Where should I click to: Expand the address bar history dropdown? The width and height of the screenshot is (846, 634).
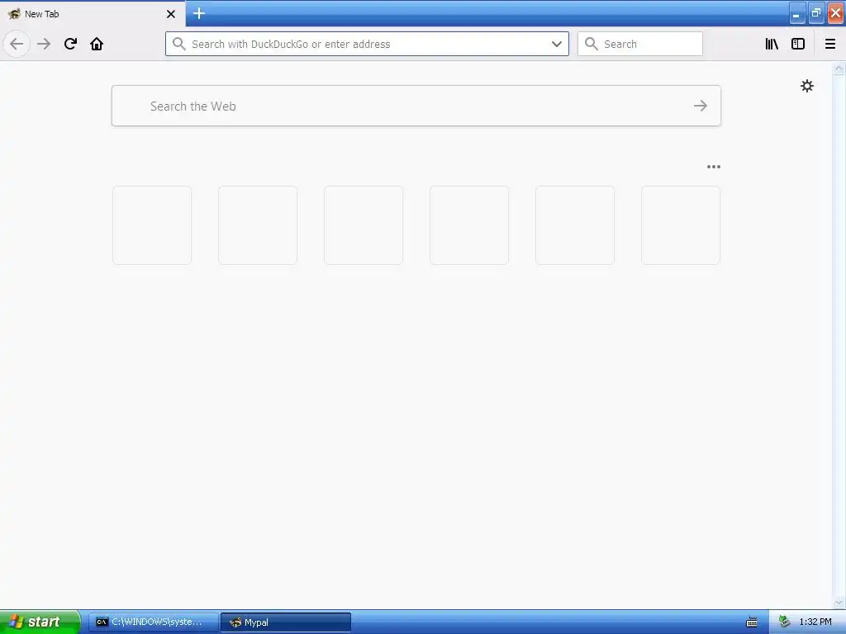click(x=557, y=44)
